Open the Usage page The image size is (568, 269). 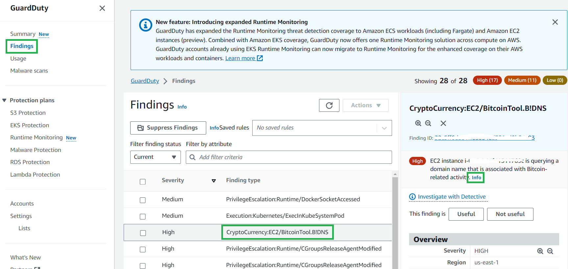18,59
